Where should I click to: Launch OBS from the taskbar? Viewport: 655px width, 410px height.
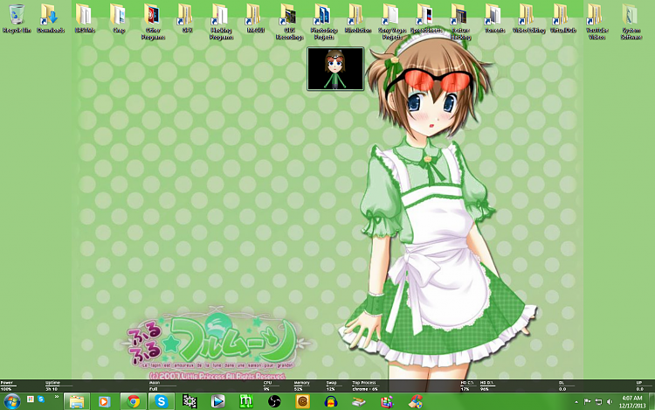pyautogui.click(x=274, y=401)
